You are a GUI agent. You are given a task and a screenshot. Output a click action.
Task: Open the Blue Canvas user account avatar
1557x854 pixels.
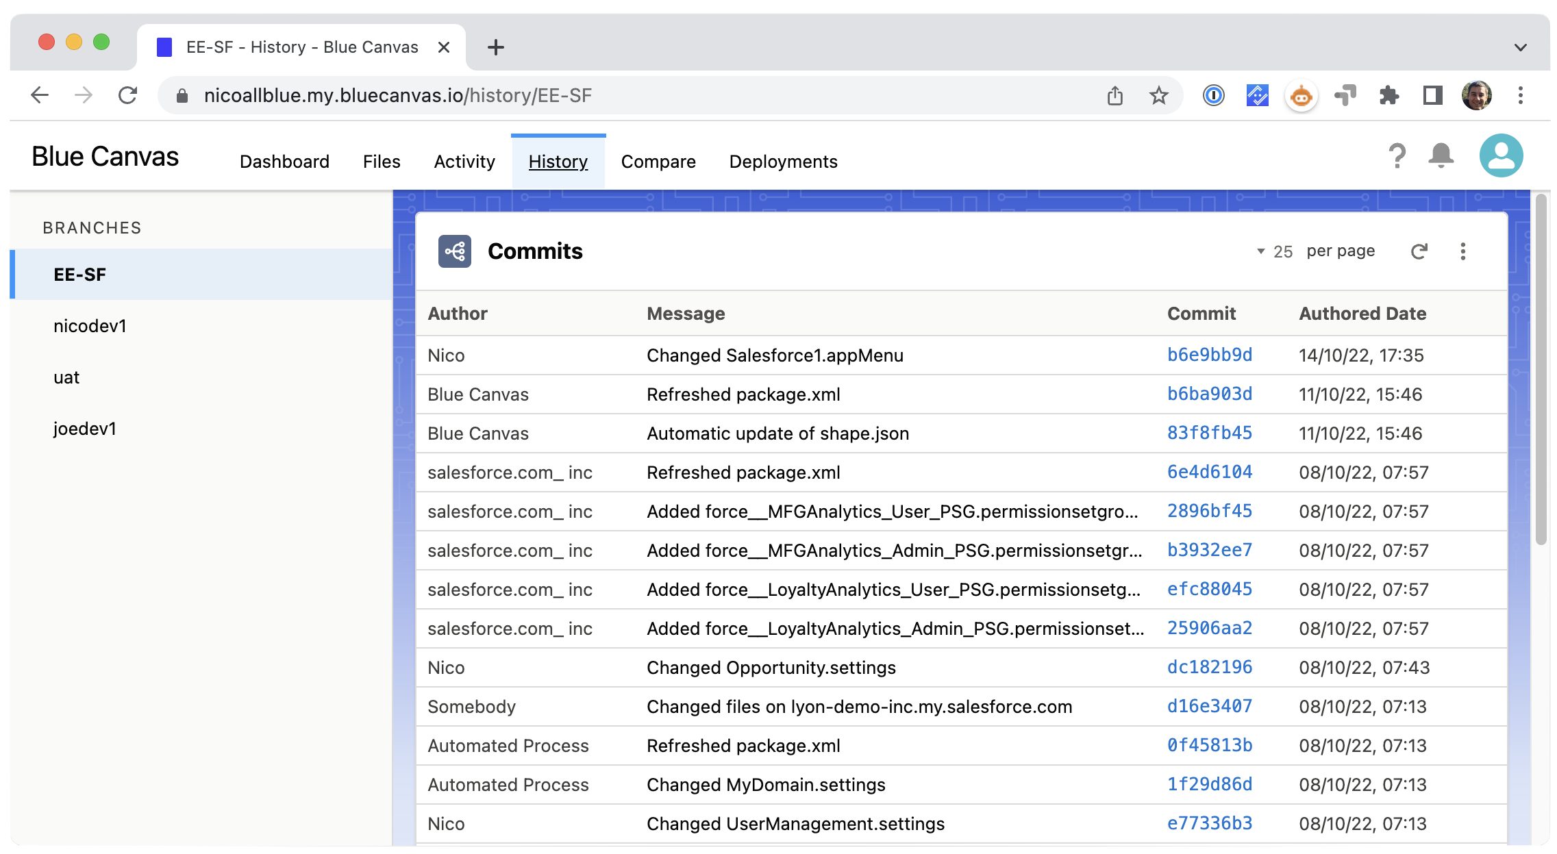1502,155
